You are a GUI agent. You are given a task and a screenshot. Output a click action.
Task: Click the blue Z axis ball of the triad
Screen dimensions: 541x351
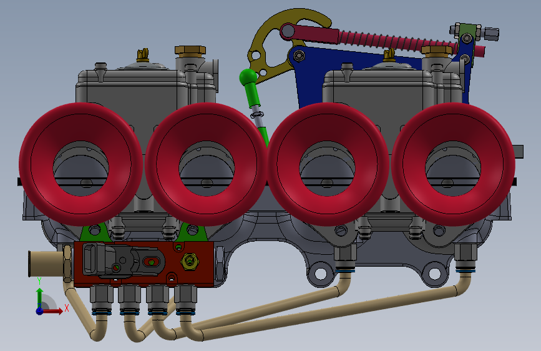pyautogui.click(x=40, y=311)
